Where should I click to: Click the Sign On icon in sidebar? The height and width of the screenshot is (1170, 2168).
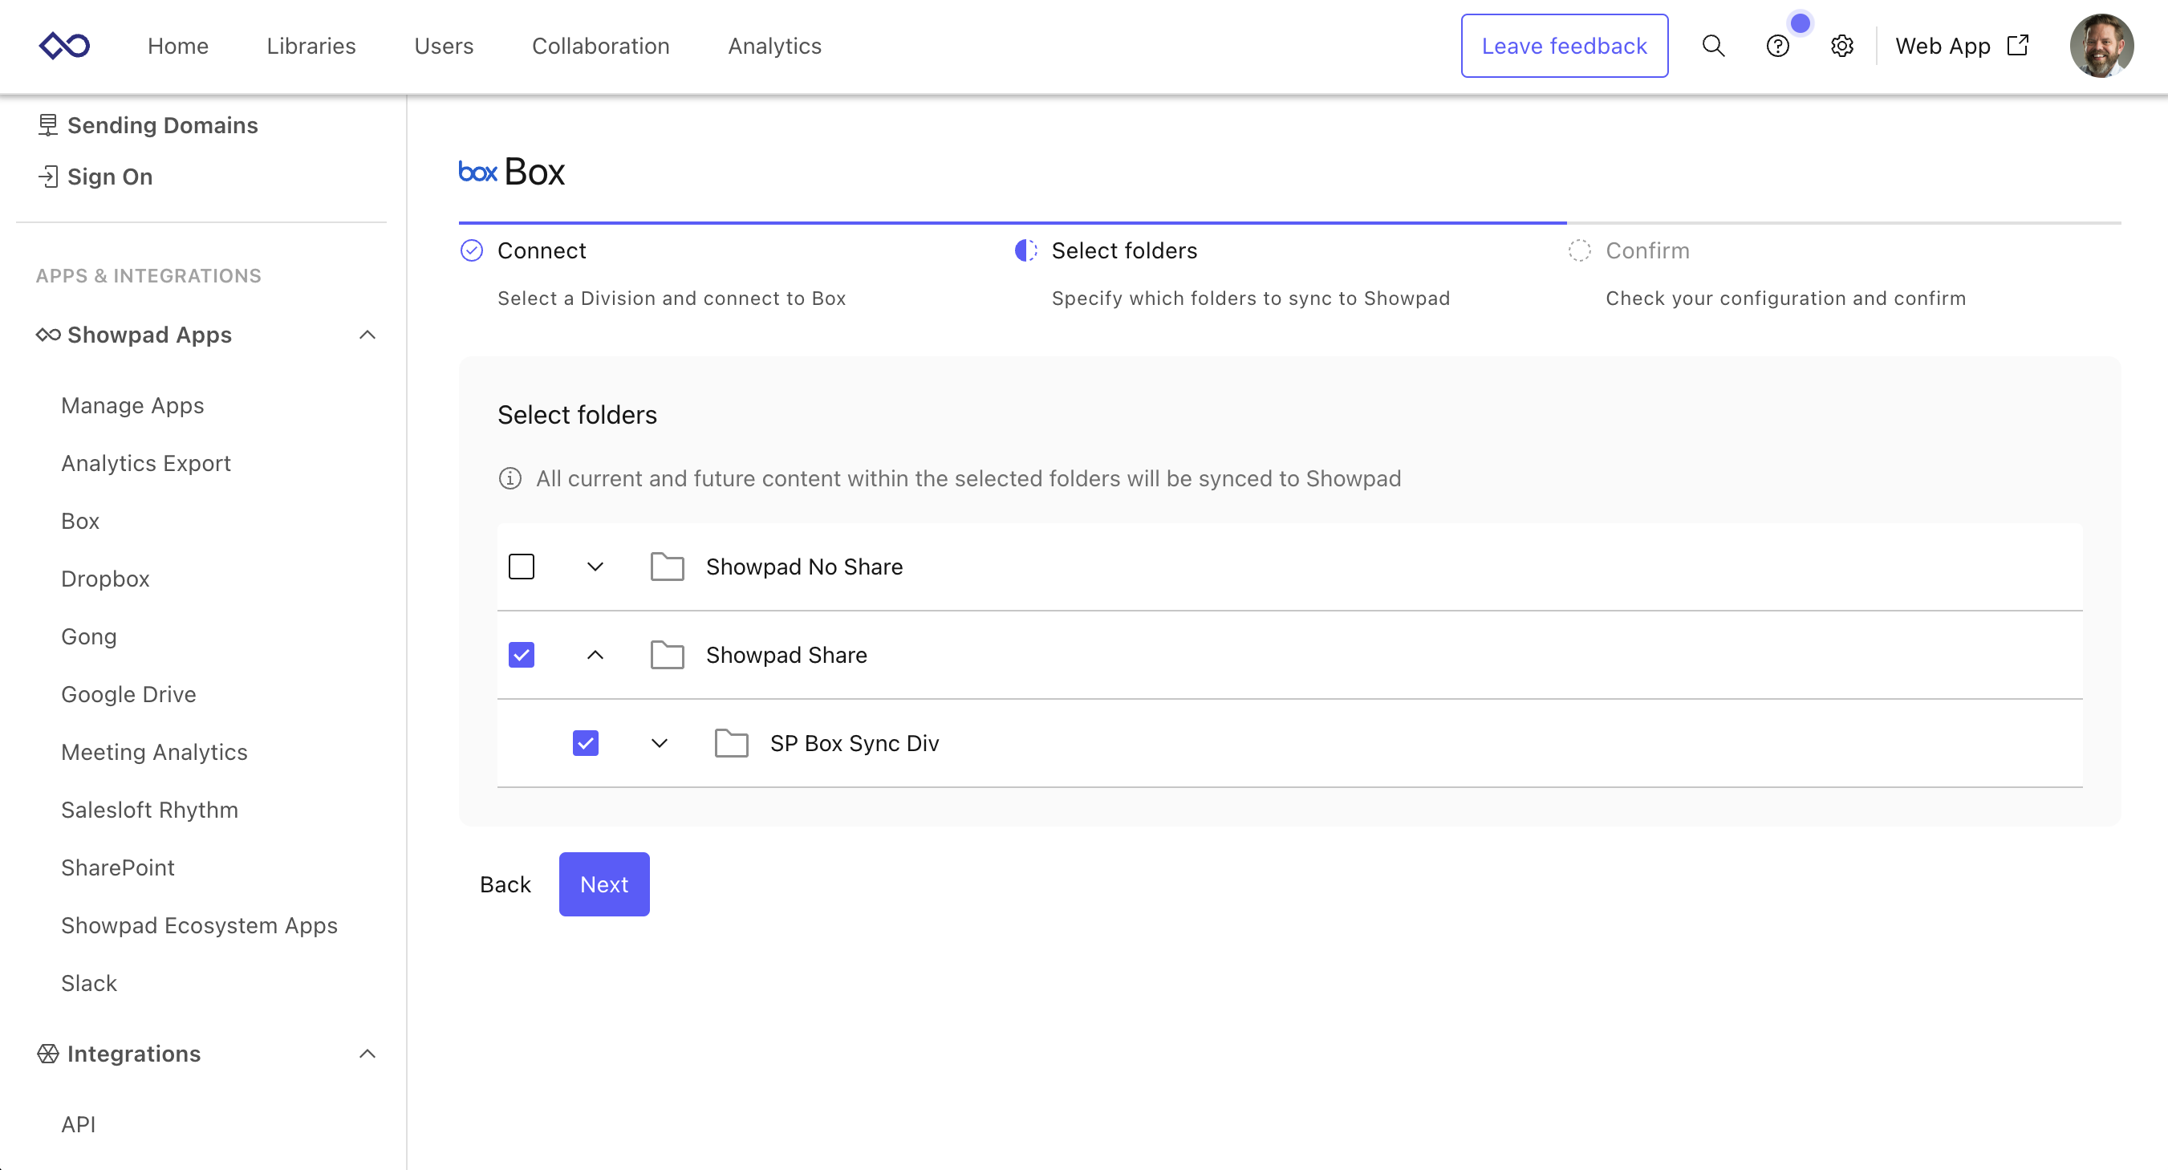pos(48,177)
